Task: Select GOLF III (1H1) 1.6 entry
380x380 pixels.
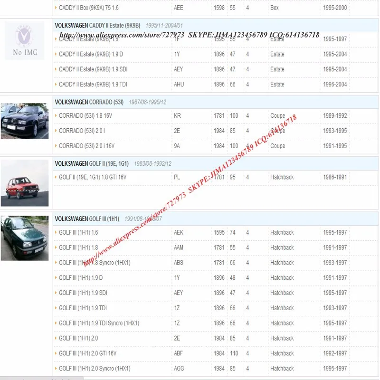Action: pyautogui.click(x=78, y=232)
